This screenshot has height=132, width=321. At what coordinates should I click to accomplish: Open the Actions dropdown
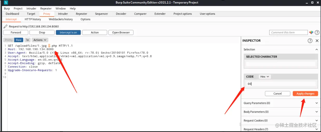(x=40, y=40)
